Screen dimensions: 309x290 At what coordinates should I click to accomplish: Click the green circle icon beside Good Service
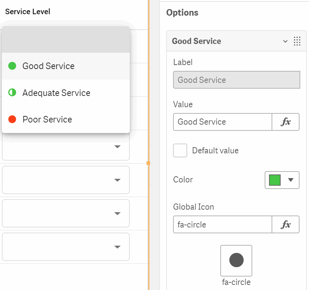click(x=12, y=66)
